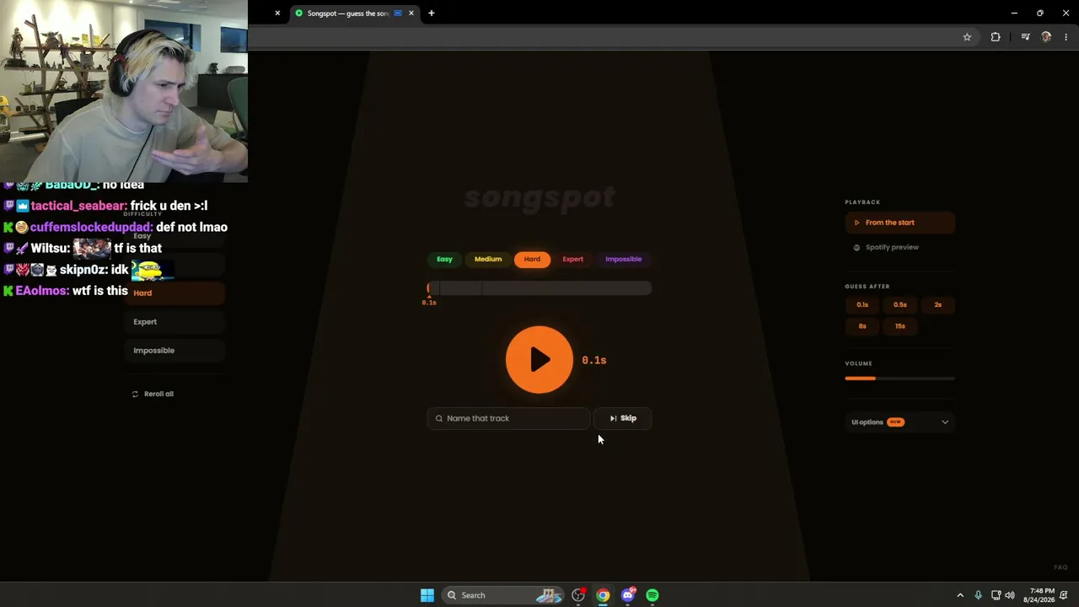Open the FAQ link
The width and height of the screenshot is (1079, 607).
point(1060,567)
